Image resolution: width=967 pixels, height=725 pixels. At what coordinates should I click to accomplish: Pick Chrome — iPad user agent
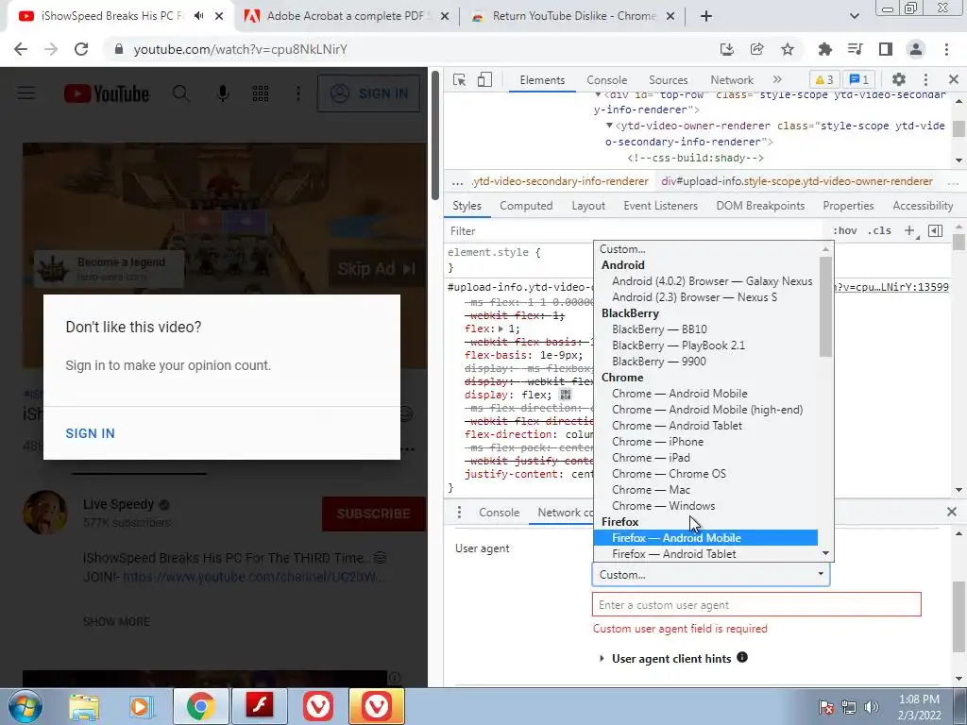[705, 458]
